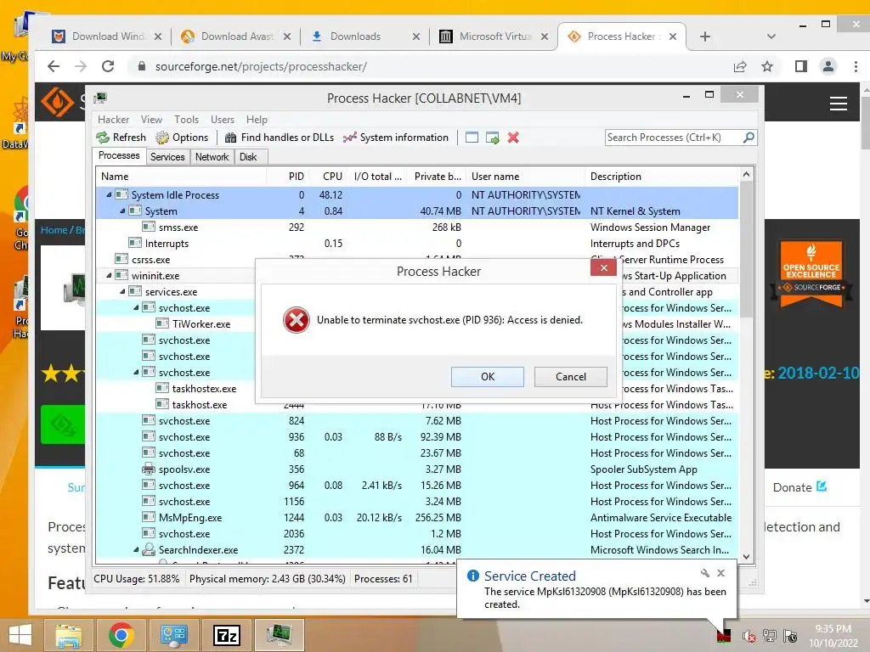The width and height of the screenshot is (870, 652).
Task: Switch to Download Avast tab
Action: pos(236,37)
